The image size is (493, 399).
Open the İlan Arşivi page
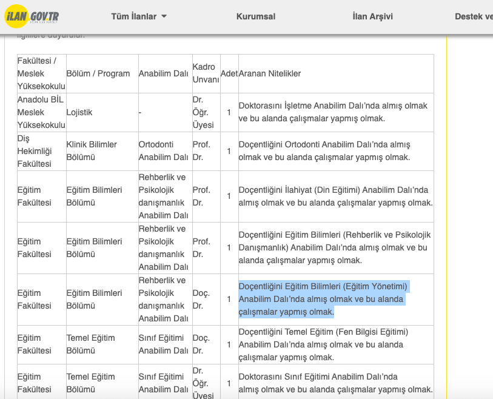click(372, 16)
